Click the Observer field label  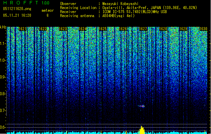(x=68, y=4)
